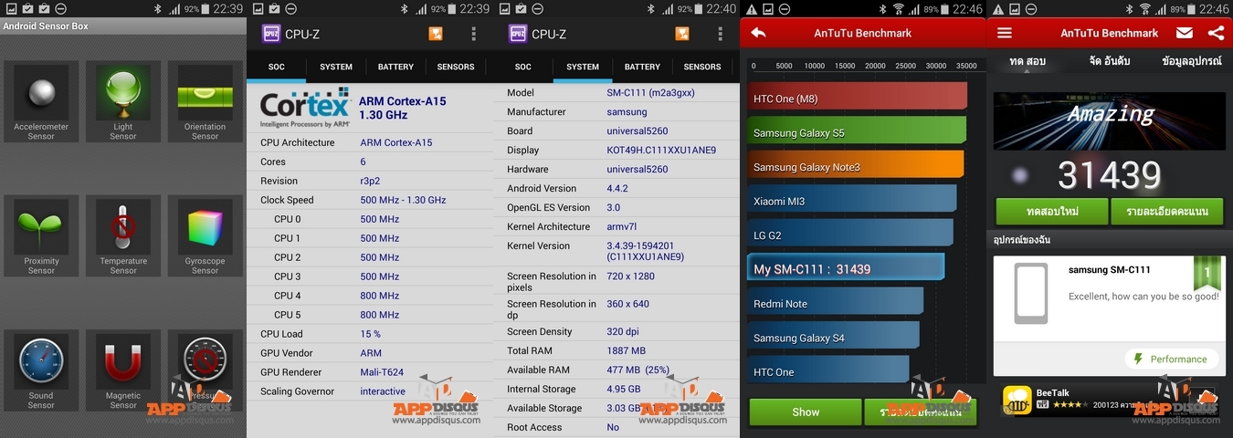
Task: Open the Sound Sensor gauge tile
Action: pyautogui.click(x=41, y=370)
